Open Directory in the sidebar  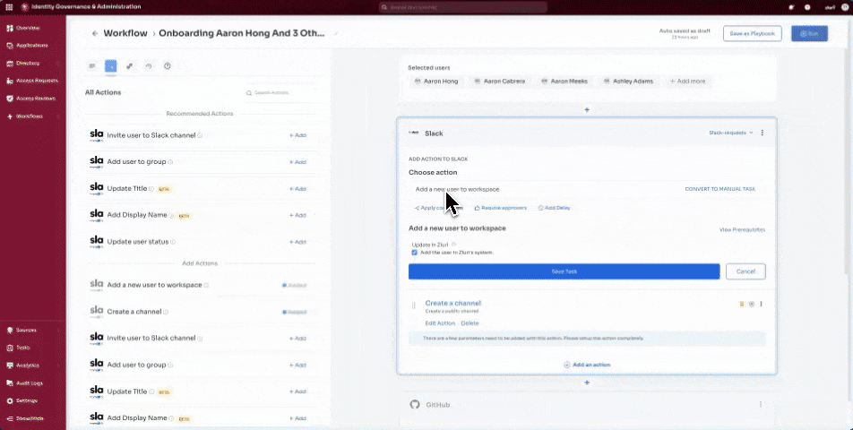tap(23, 63)
